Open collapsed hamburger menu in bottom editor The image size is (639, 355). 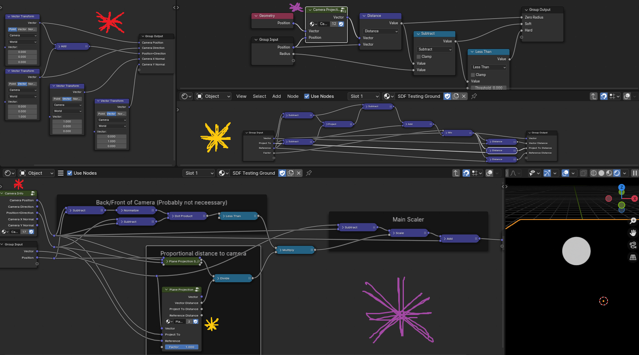pyautogui.click(x=61, y=173)
